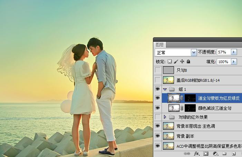Select layer name 背景 副本
Viewport: 242px width, 157px height.
[185, 136]
